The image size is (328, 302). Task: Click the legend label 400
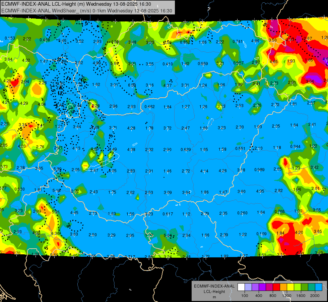(x=259, y=296)
